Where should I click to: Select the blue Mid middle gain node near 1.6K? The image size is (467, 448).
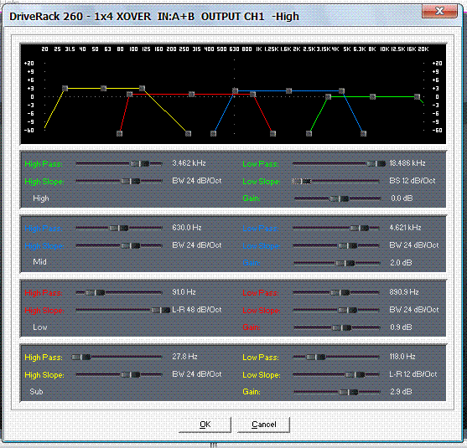pos(288,90)
